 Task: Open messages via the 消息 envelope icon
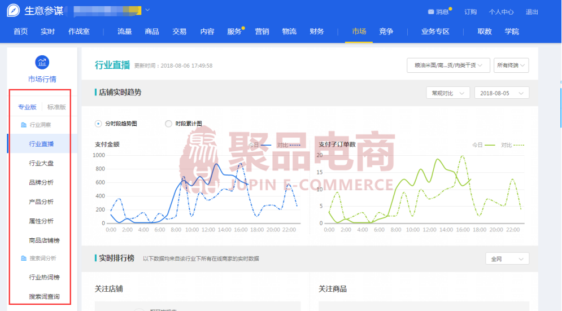431,12
